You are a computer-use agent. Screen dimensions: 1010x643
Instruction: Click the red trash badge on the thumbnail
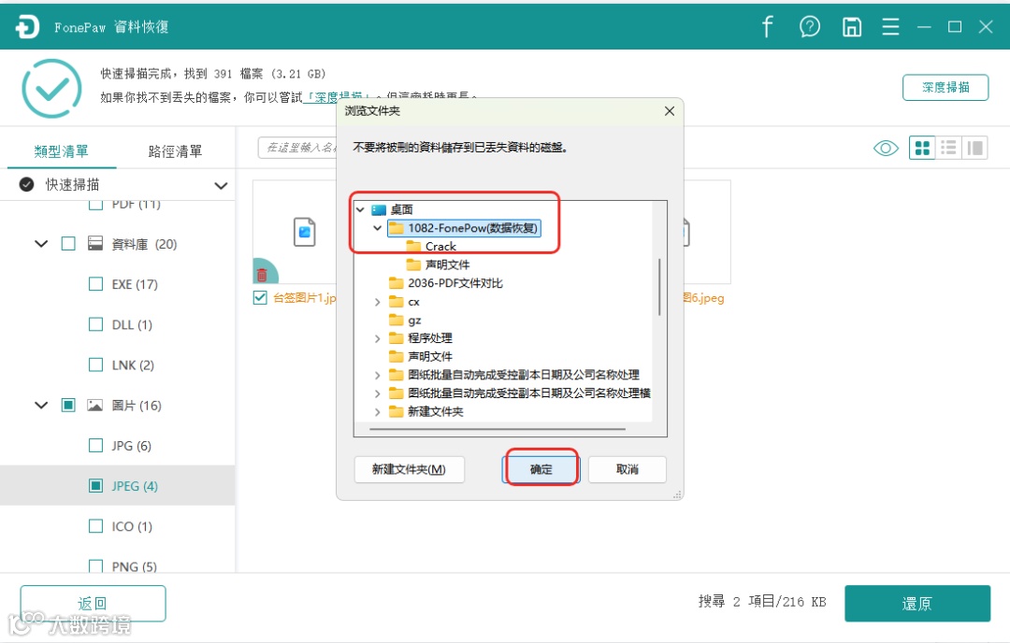pyautogui.click(x=262, y=275)
